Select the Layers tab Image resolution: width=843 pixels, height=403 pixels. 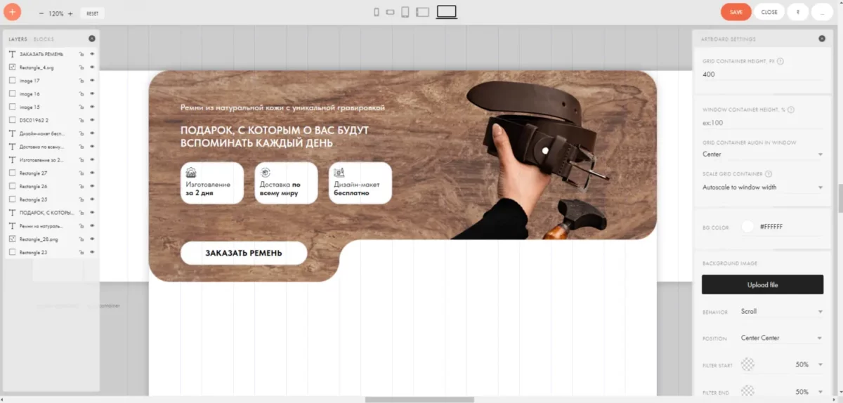18,39
